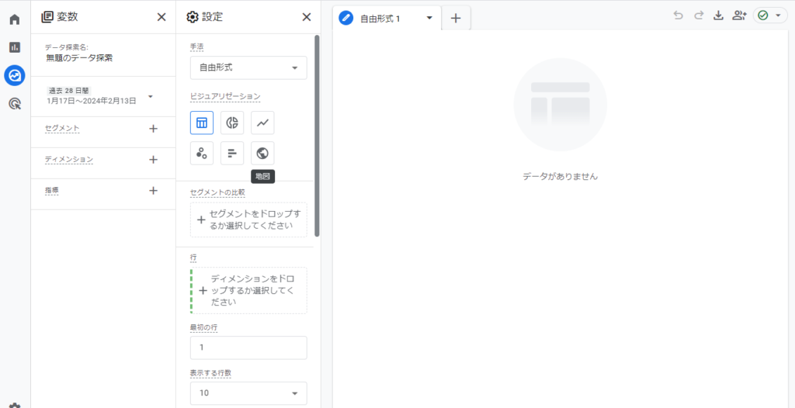795x408 pixels.
Task: Click the 最初の行 input field
Action: pyautogui.click(x=248, y=347)
